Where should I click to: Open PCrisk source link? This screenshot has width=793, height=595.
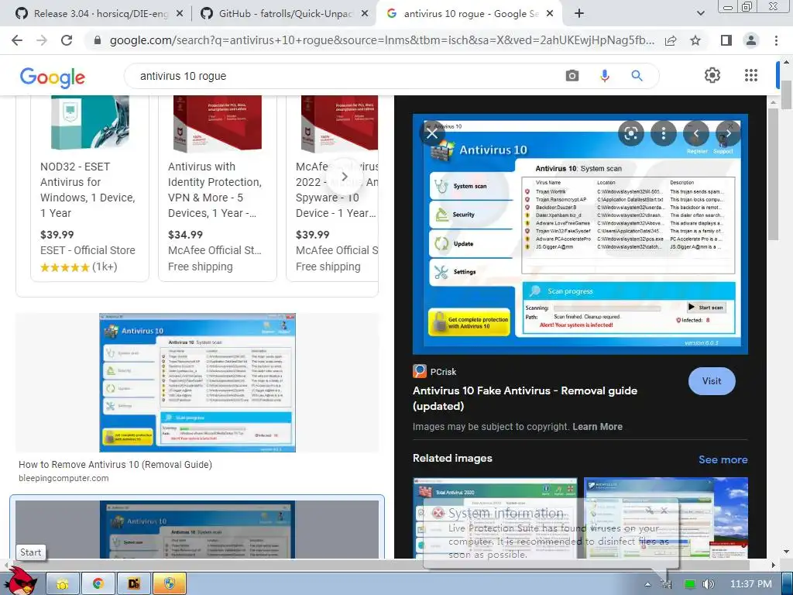(434, 371)
